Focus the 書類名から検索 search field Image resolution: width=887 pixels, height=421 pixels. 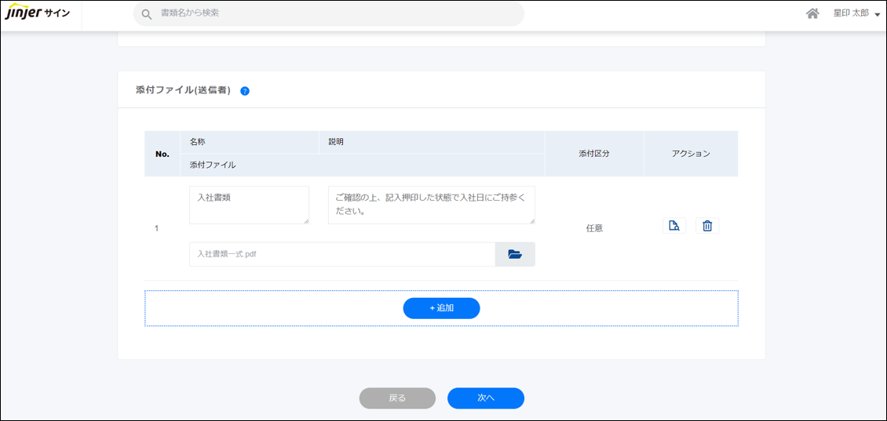[330, 13]
